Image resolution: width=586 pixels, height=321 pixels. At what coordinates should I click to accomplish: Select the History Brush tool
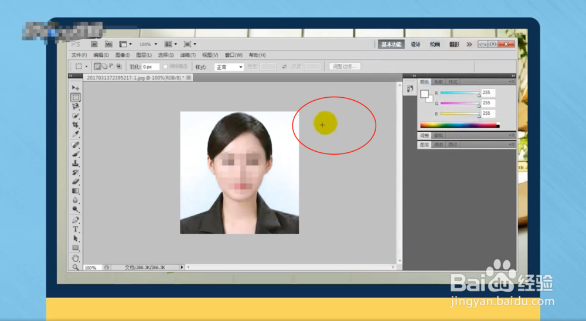point(76,172)
